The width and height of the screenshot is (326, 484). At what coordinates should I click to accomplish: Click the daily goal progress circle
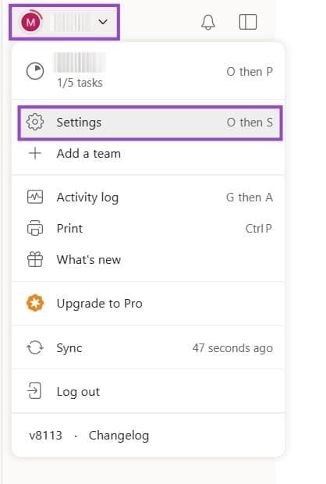click(35, 71)
